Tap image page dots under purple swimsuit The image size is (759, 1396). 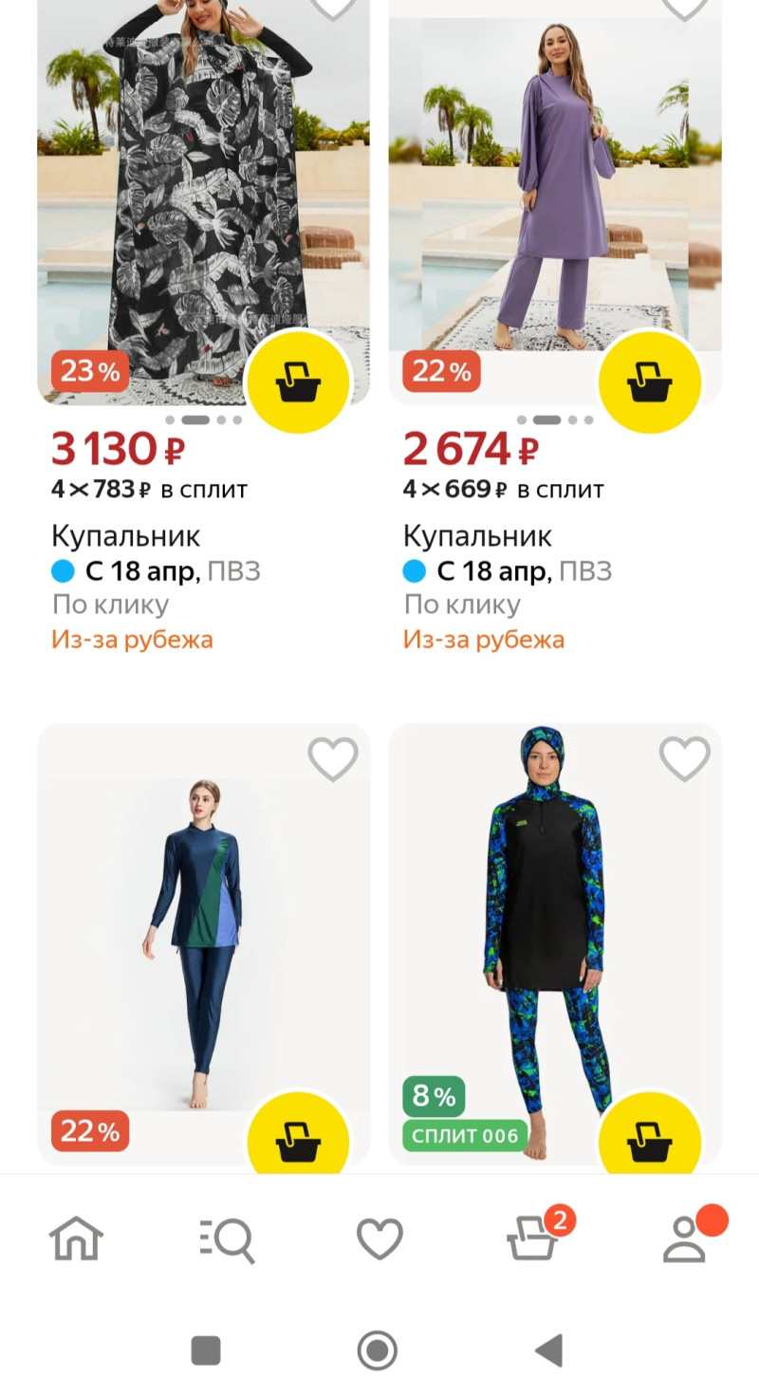tap(555, 419)
